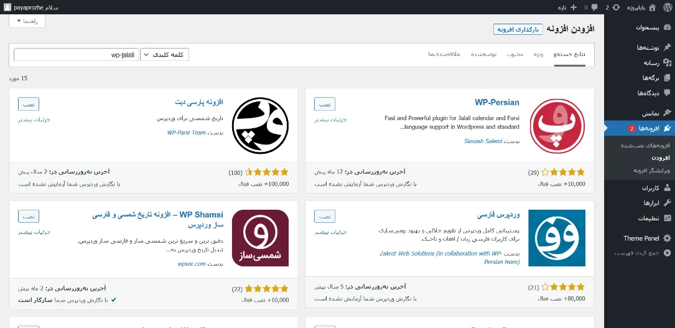
Task: Open the راهنما help dropdown
Action: coord(27,21)
